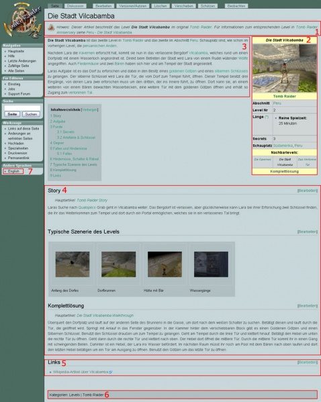
Task: Open the Jobs link in the sidebar
Action: (x=11, y=89)
